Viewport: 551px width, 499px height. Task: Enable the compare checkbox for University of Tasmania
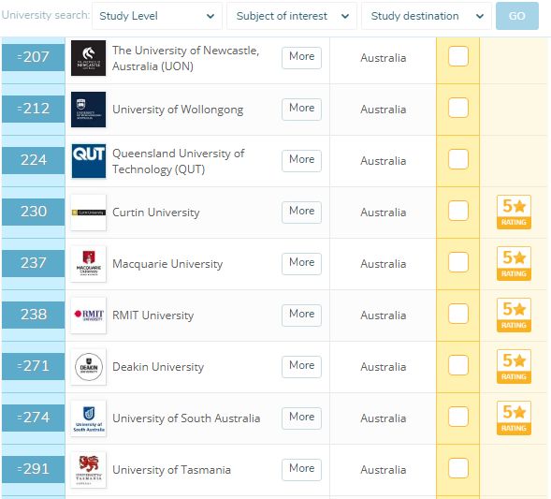click(x=458, y=468)
